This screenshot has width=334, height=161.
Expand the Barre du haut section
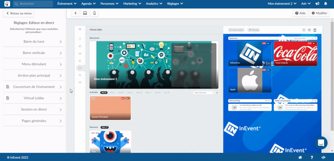pyautogui.click(x=34, y=42)
